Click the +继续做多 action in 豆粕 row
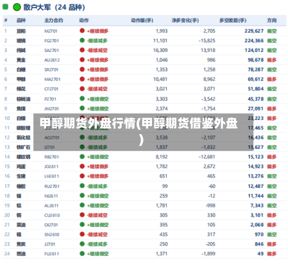 pyautogui.click(x=97, y=31)
